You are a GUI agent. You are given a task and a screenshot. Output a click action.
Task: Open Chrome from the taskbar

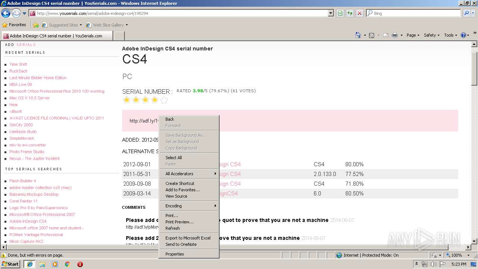point(68,264)
